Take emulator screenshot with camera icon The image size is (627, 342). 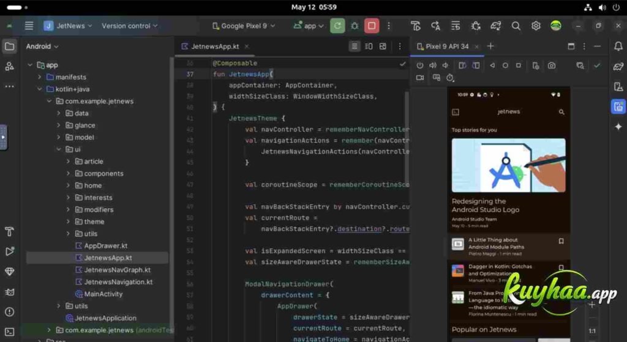tap(552, 65)
